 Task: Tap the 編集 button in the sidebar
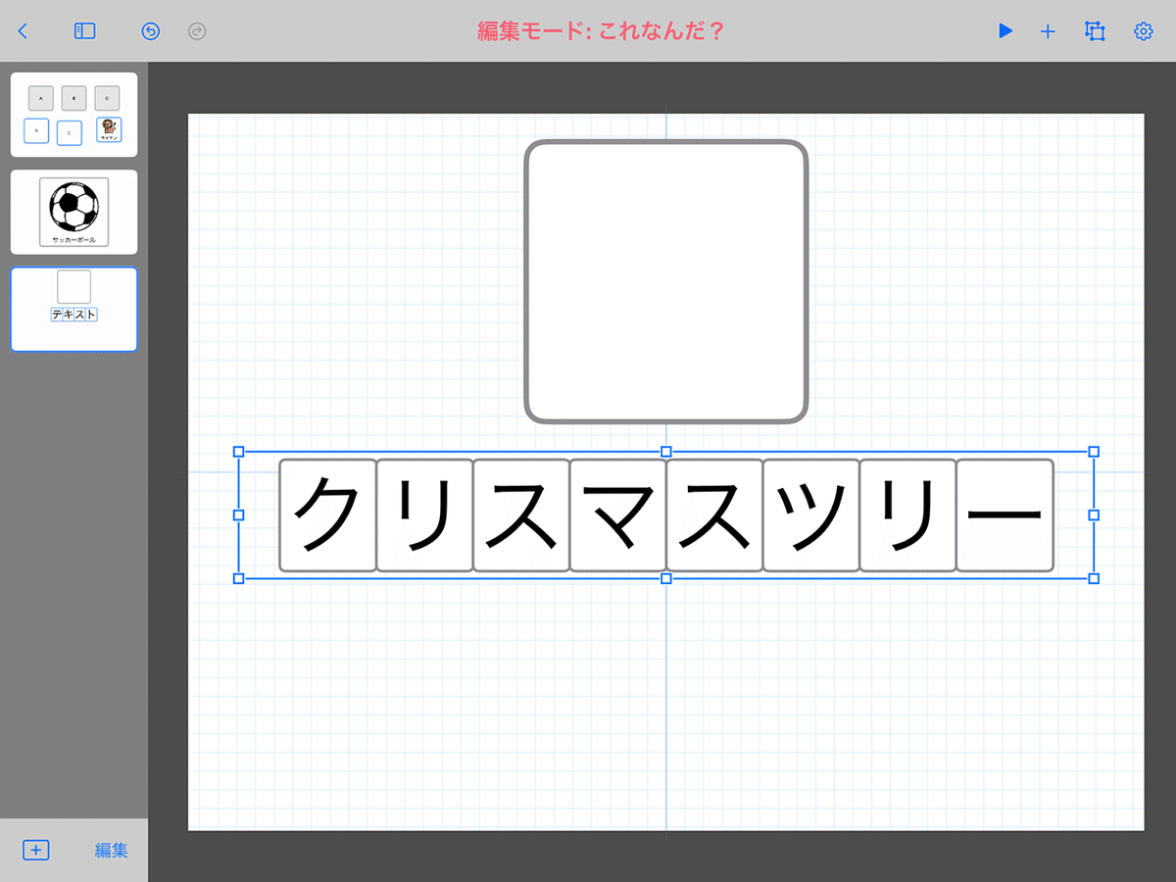tap(112, 850)
